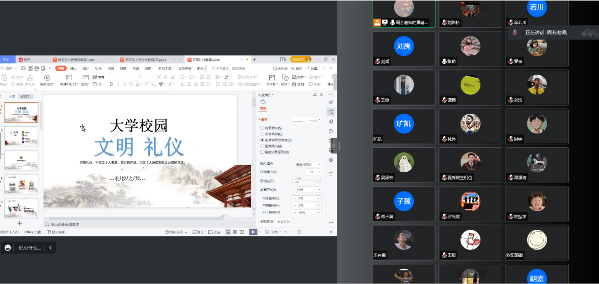Insert a text box via 文本框 icon
Screen dimensions: 599x284
(271, 80)
